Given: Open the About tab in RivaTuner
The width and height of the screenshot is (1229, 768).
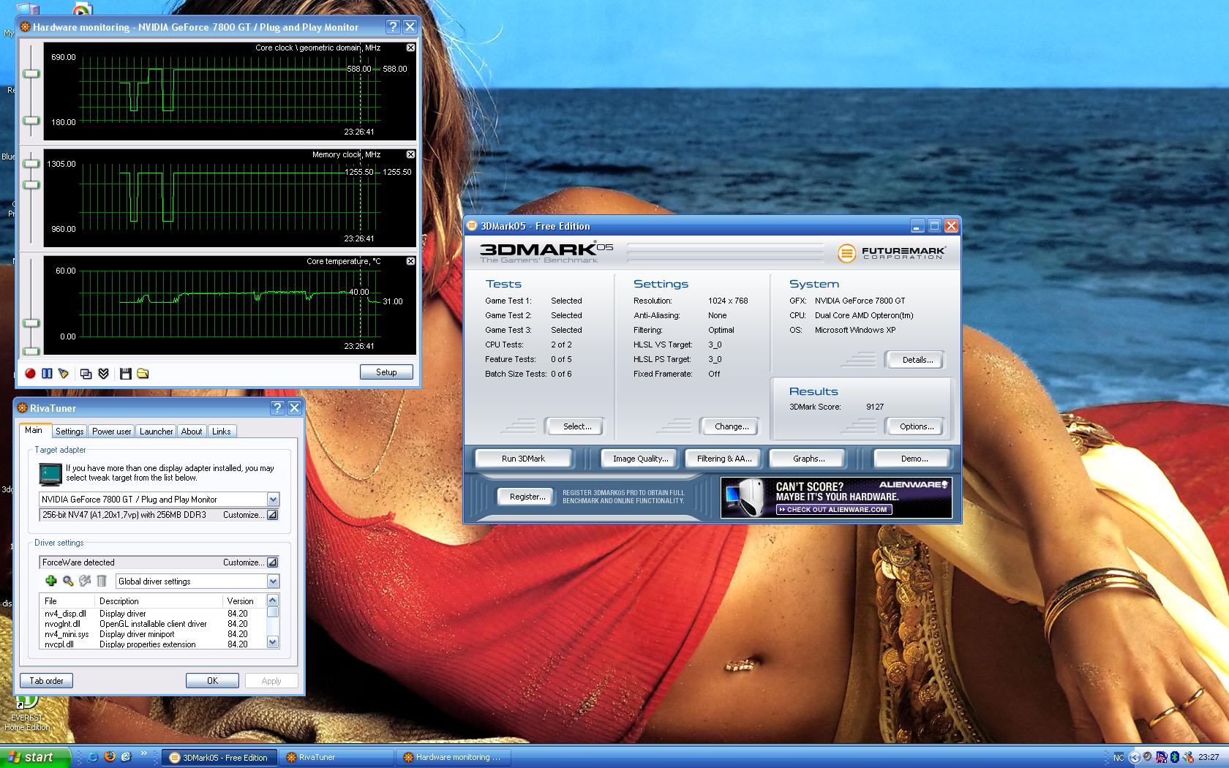Looking at the screenshot, I should pos(192,432).
